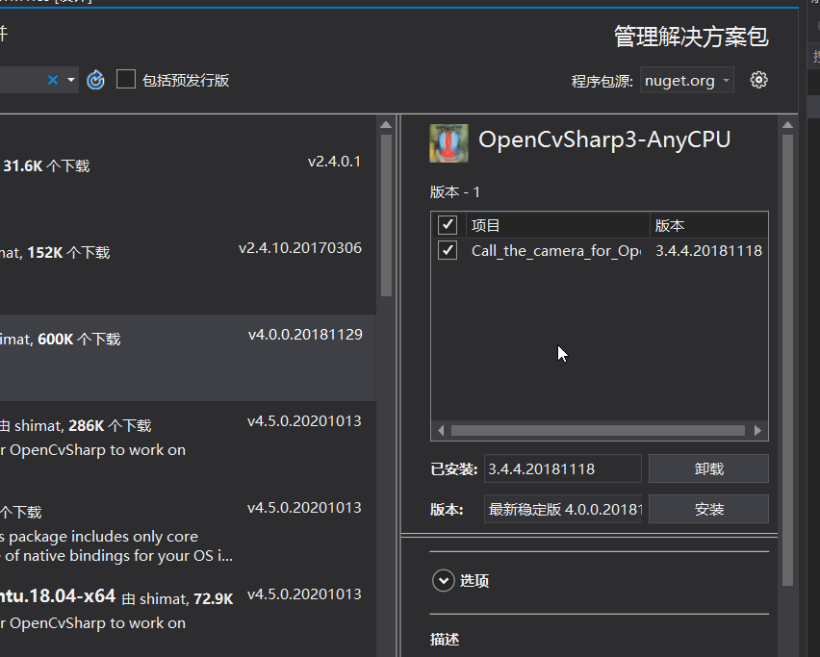820x657 pixels.
Task: Toggle the select-all checkbox beside 项目 header
Action: click(x=448, y=224)
